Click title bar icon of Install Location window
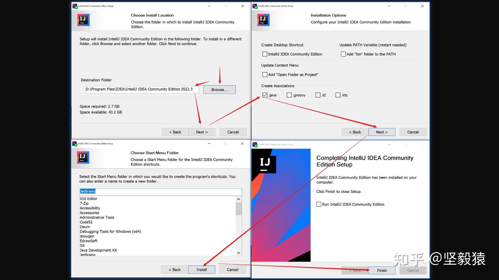 (x=75, y=6)
